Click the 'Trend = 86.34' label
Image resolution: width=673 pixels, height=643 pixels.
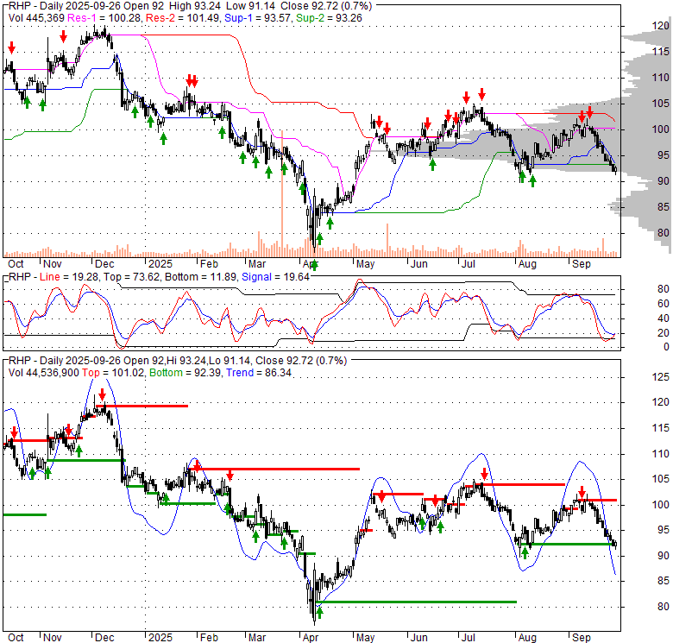(x=259, y=373)
